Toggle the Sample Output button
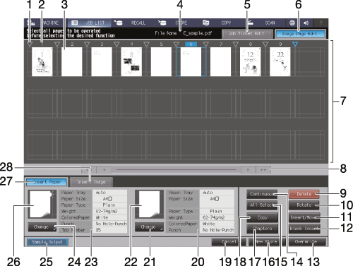 click(47, 242)
